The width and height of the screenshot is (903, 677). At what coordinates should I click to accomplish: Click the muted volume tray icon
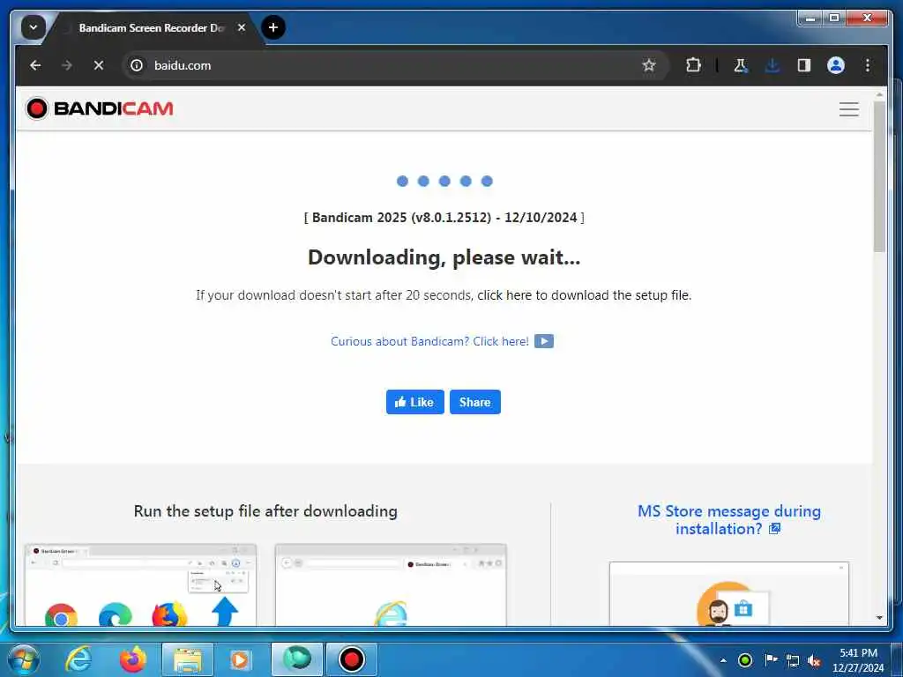pos(814,661)
